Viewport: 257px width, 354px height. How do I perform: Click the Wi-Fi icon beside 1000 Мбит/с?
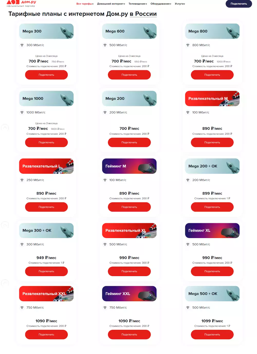coord(22,112)
